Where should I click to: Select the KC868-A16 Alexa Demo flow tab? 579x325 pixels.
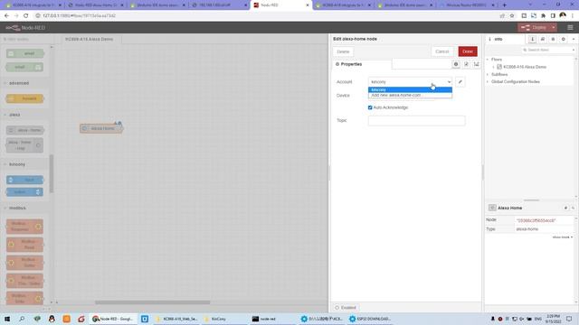(x=89, y=39)
